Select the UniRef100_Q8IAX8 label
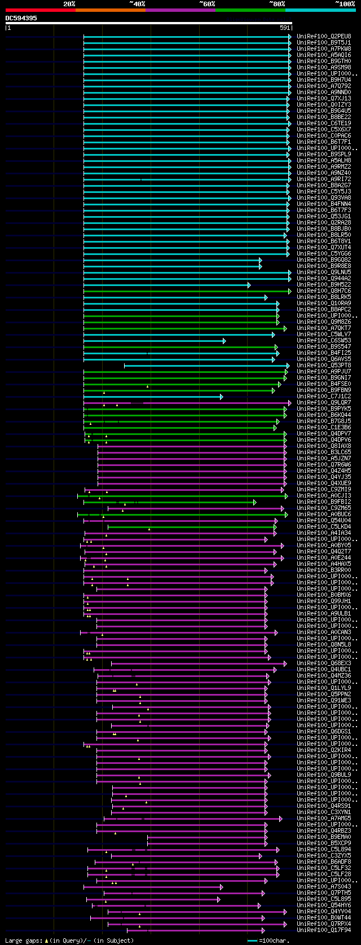This screenshot has width=361, height=945. pyautogui.click(x=324, y=446)
